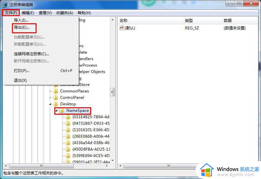Click tree pane scroll right arrow

click(107, 166)
